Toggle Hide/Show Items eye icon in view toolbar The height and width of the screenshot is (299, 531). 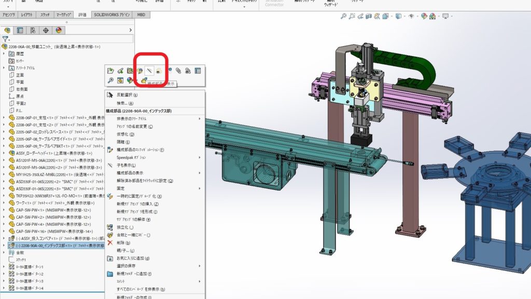[412, 16]
